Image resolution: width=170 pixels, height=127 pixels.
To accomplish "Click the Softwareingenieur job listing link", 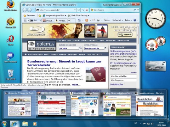I will pos(123,53).
